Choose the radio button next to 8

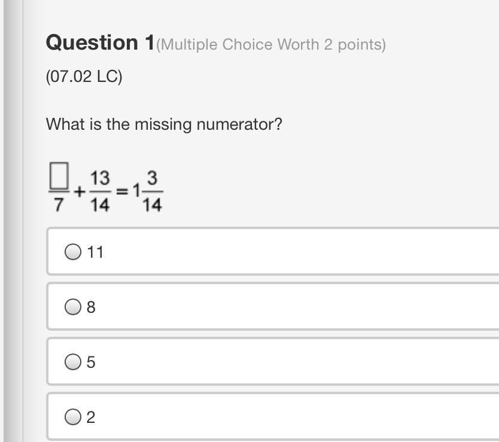(x=73, y=307)
